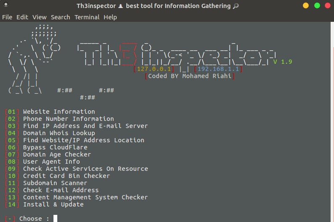Click the detective icon in window title
334x222 pixels.
point(121,6)
